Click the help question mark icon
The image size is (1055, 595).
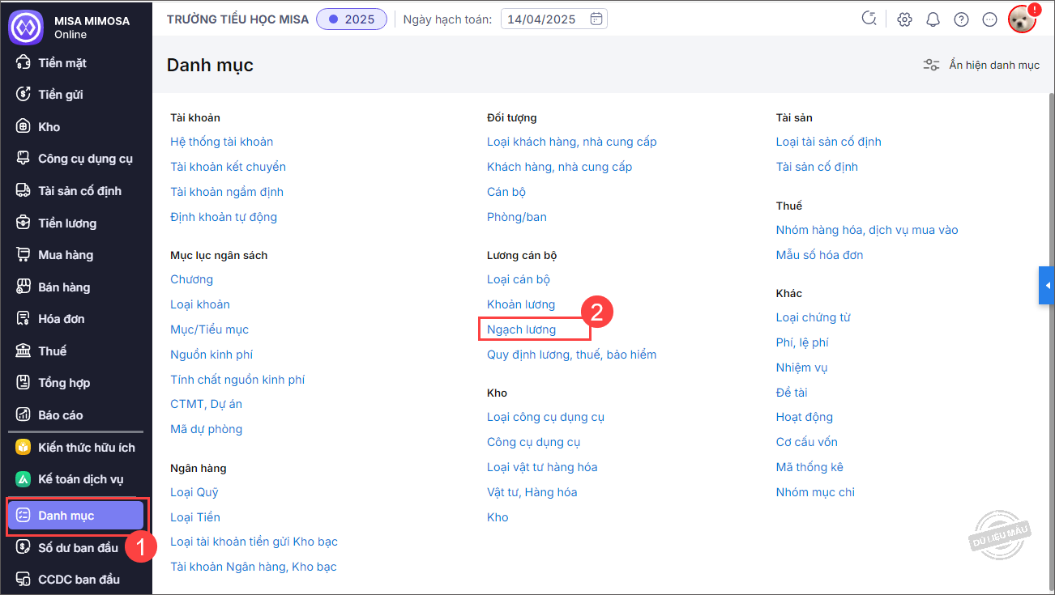pyautogui.click(x=961, y=19)
